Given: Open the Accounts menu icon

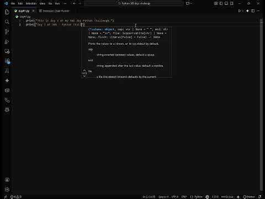Looking at the screenshot, I should click(x=7, y=180).
